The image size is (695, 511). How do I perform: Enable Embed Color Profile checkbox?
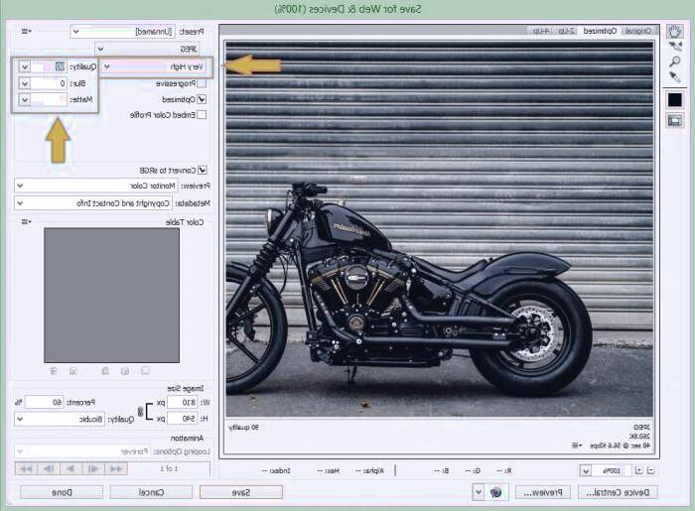[x=202, y=115]
